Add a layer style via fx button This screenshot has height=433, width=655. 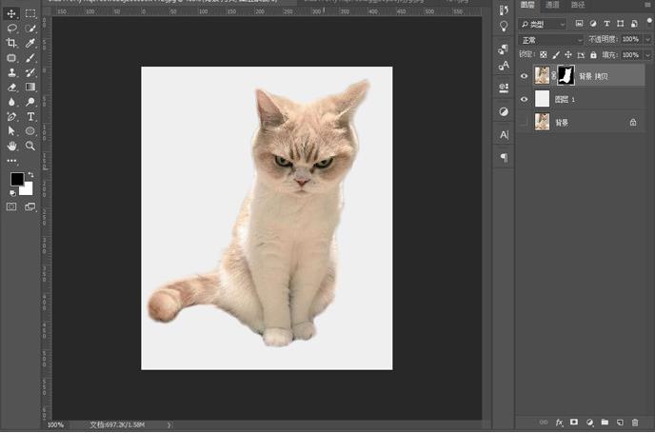pos(560,423)
